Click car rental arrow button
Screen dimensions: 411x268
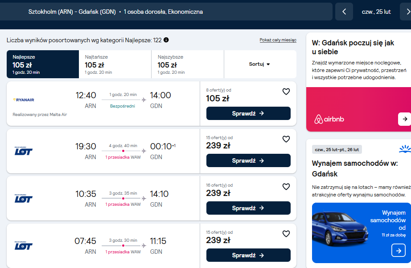point(399,251)
